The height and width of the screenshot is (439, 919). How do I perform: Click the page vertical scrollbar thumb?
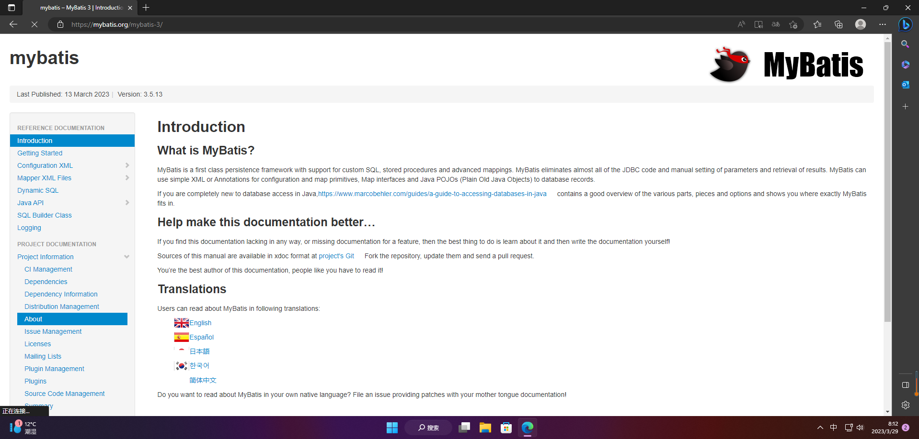888,182
